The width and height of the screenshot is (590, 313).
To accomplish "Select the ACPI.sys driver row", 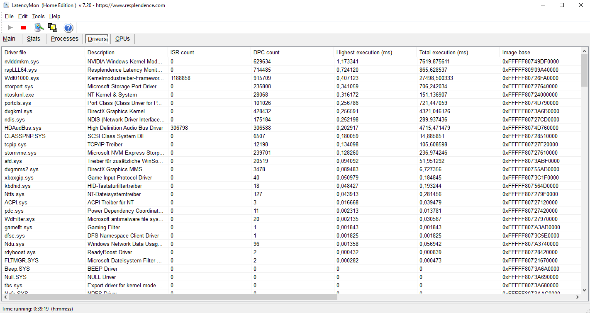I will [x=291, y=202].
